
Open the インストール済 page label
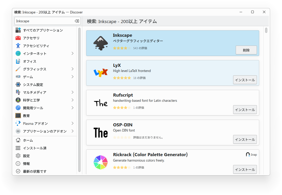point(35,148)
